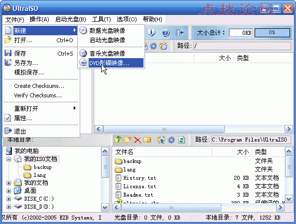Click the exit door icon in the toolbar
This screenshot has width=296, height=224.
(179, 33)
